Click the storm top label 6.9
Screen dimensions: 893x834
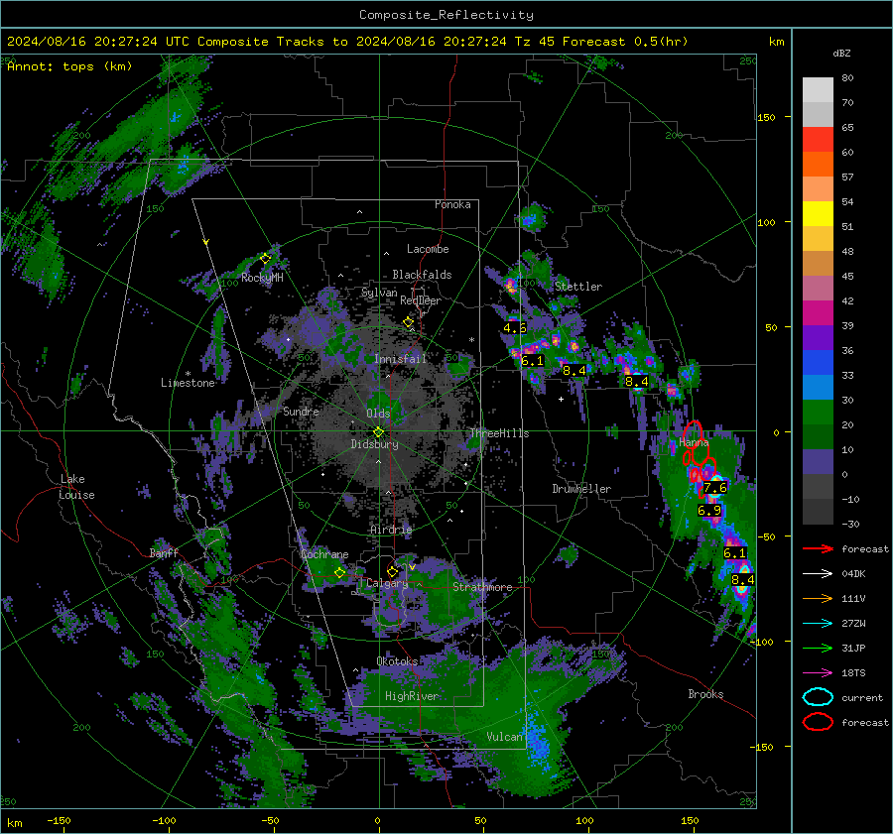(x=709, y=511)
